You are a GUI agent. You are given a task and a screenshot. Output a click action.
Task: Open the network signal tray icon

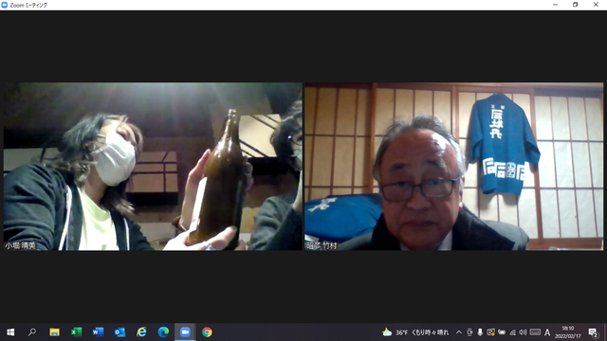(512, 332)
